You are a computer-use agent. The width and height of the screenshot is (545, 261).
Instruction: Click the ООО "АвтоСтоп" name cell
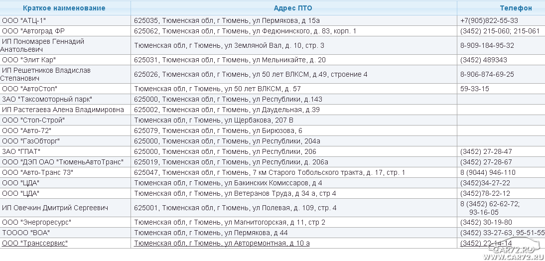(x=29, y=89)
